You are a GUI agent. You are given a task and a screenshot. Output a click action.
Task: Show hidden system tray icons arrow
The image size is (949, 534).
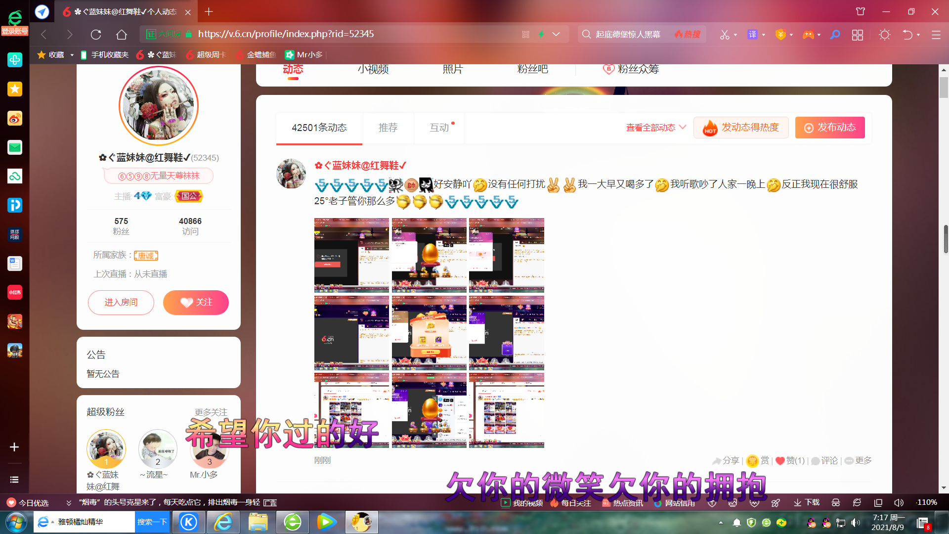[721, 523]
